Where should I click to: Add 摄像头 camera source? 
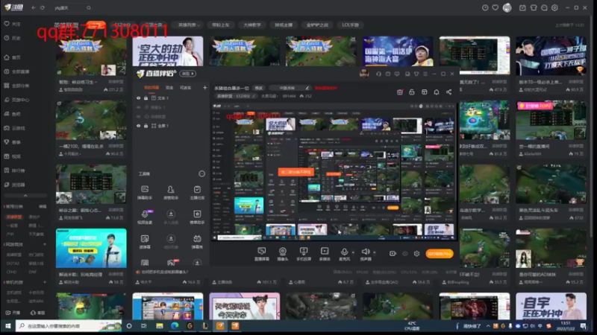283,254
